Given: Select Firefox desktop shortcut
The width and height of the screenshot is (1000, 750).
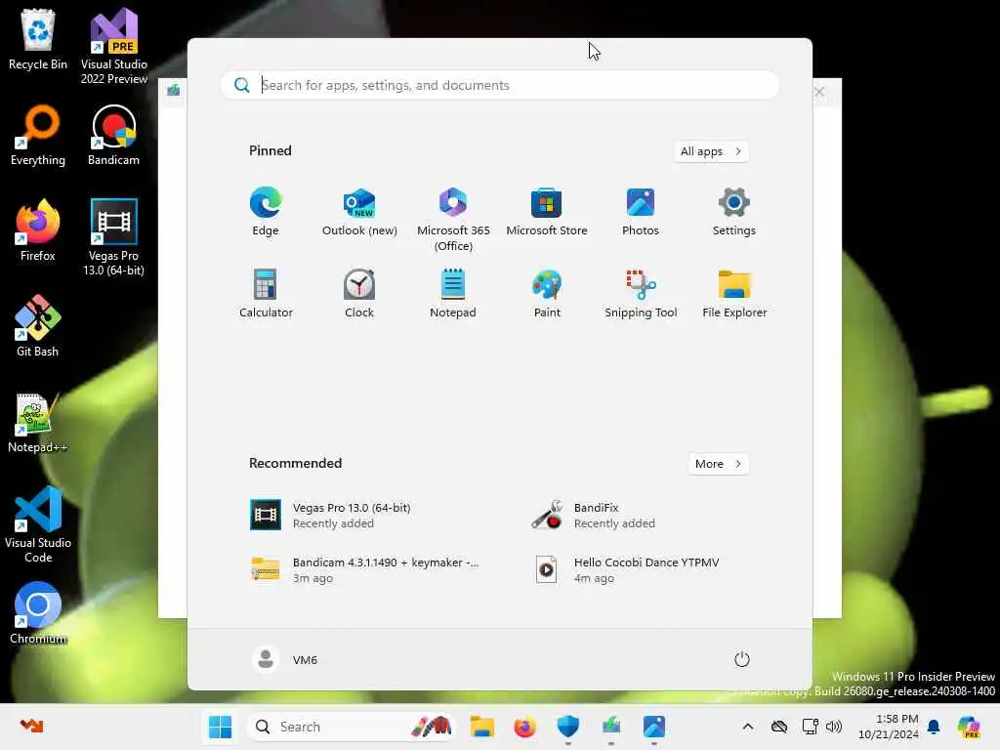Looking at the screenshot, I should click(38, 230).
